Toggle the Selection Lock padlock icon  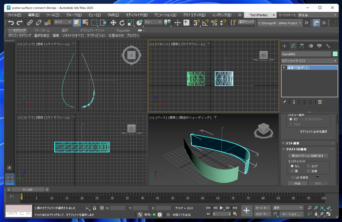click(94, 208)
